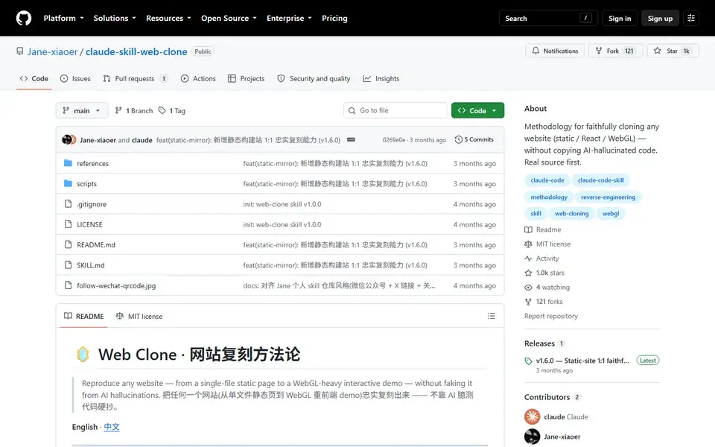Click the book icon beside Readme in About
Viewport: 715px width, 447px height.
tap(528, 229)
